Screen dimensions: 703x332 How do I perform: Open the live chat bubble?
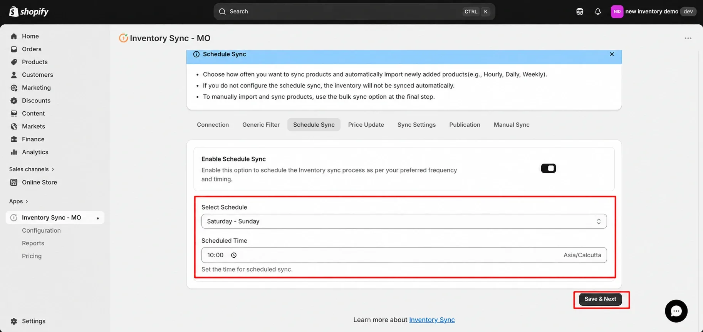(676, 311)
